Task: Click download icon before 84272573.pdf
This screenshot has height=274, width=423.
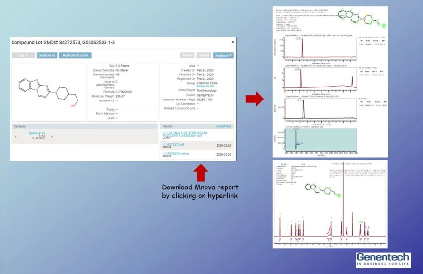Action: 164,145
